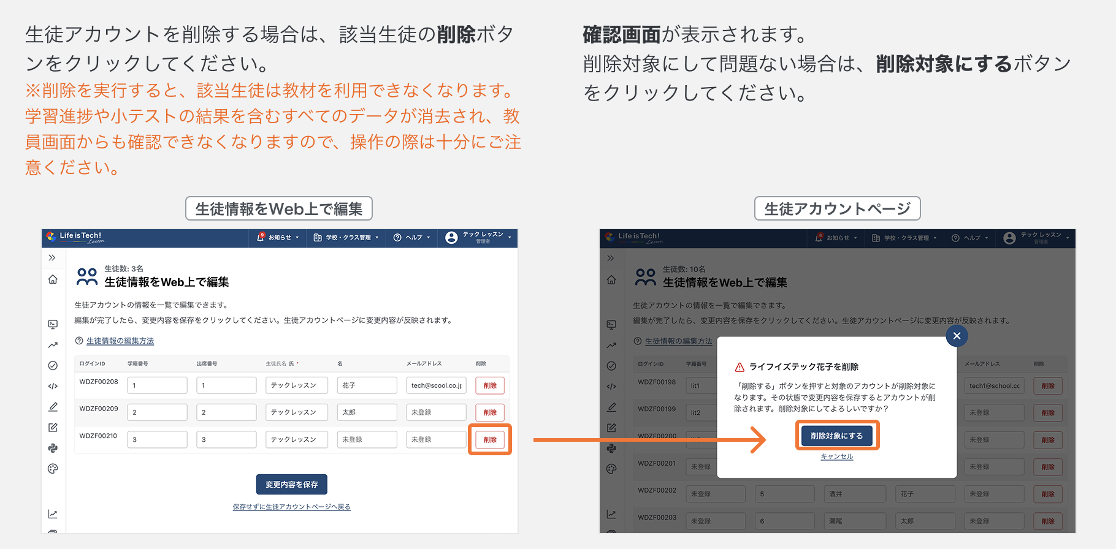Click the trend arrow icon in left screenshot sidebar
The image size is (1116, 549).
(53, 345)
